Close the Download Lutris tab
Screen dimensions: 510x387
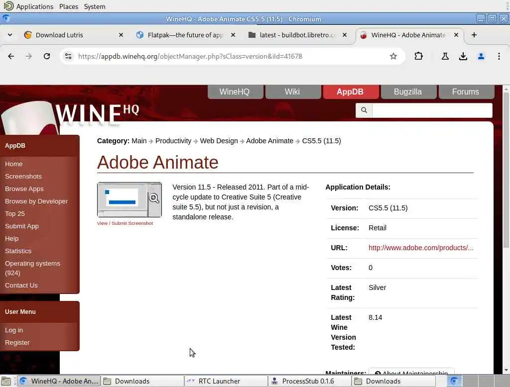coord(121,35)
